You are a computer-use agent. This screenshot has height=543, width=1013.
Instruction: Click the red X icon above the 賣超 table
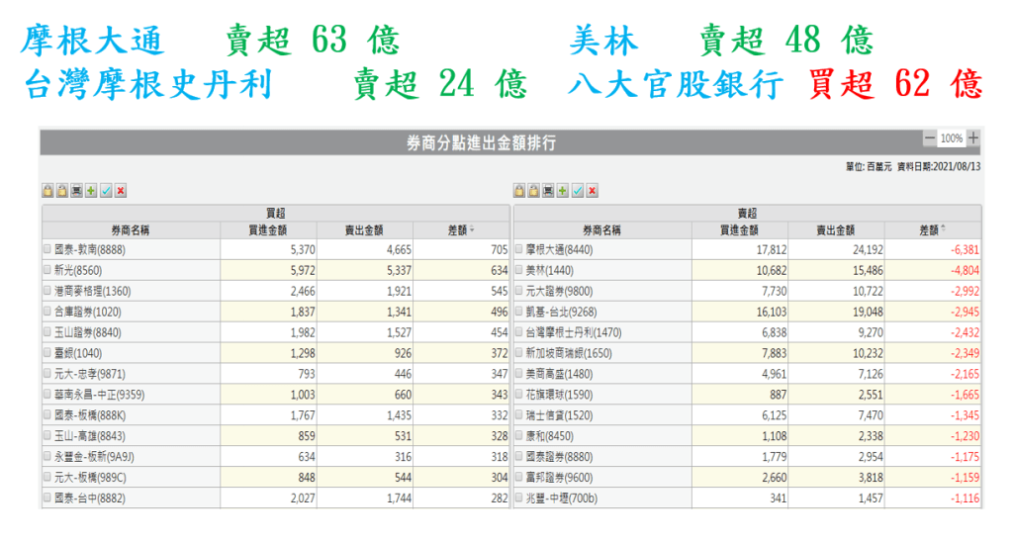tap(593, 191)
